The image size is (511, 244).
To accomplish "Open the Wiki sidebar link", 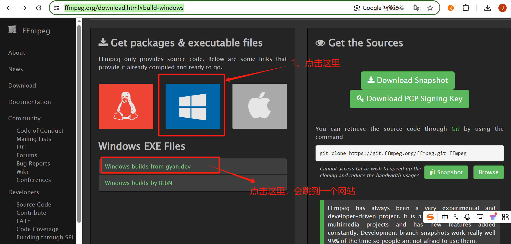I will click(x=22, y=172).
